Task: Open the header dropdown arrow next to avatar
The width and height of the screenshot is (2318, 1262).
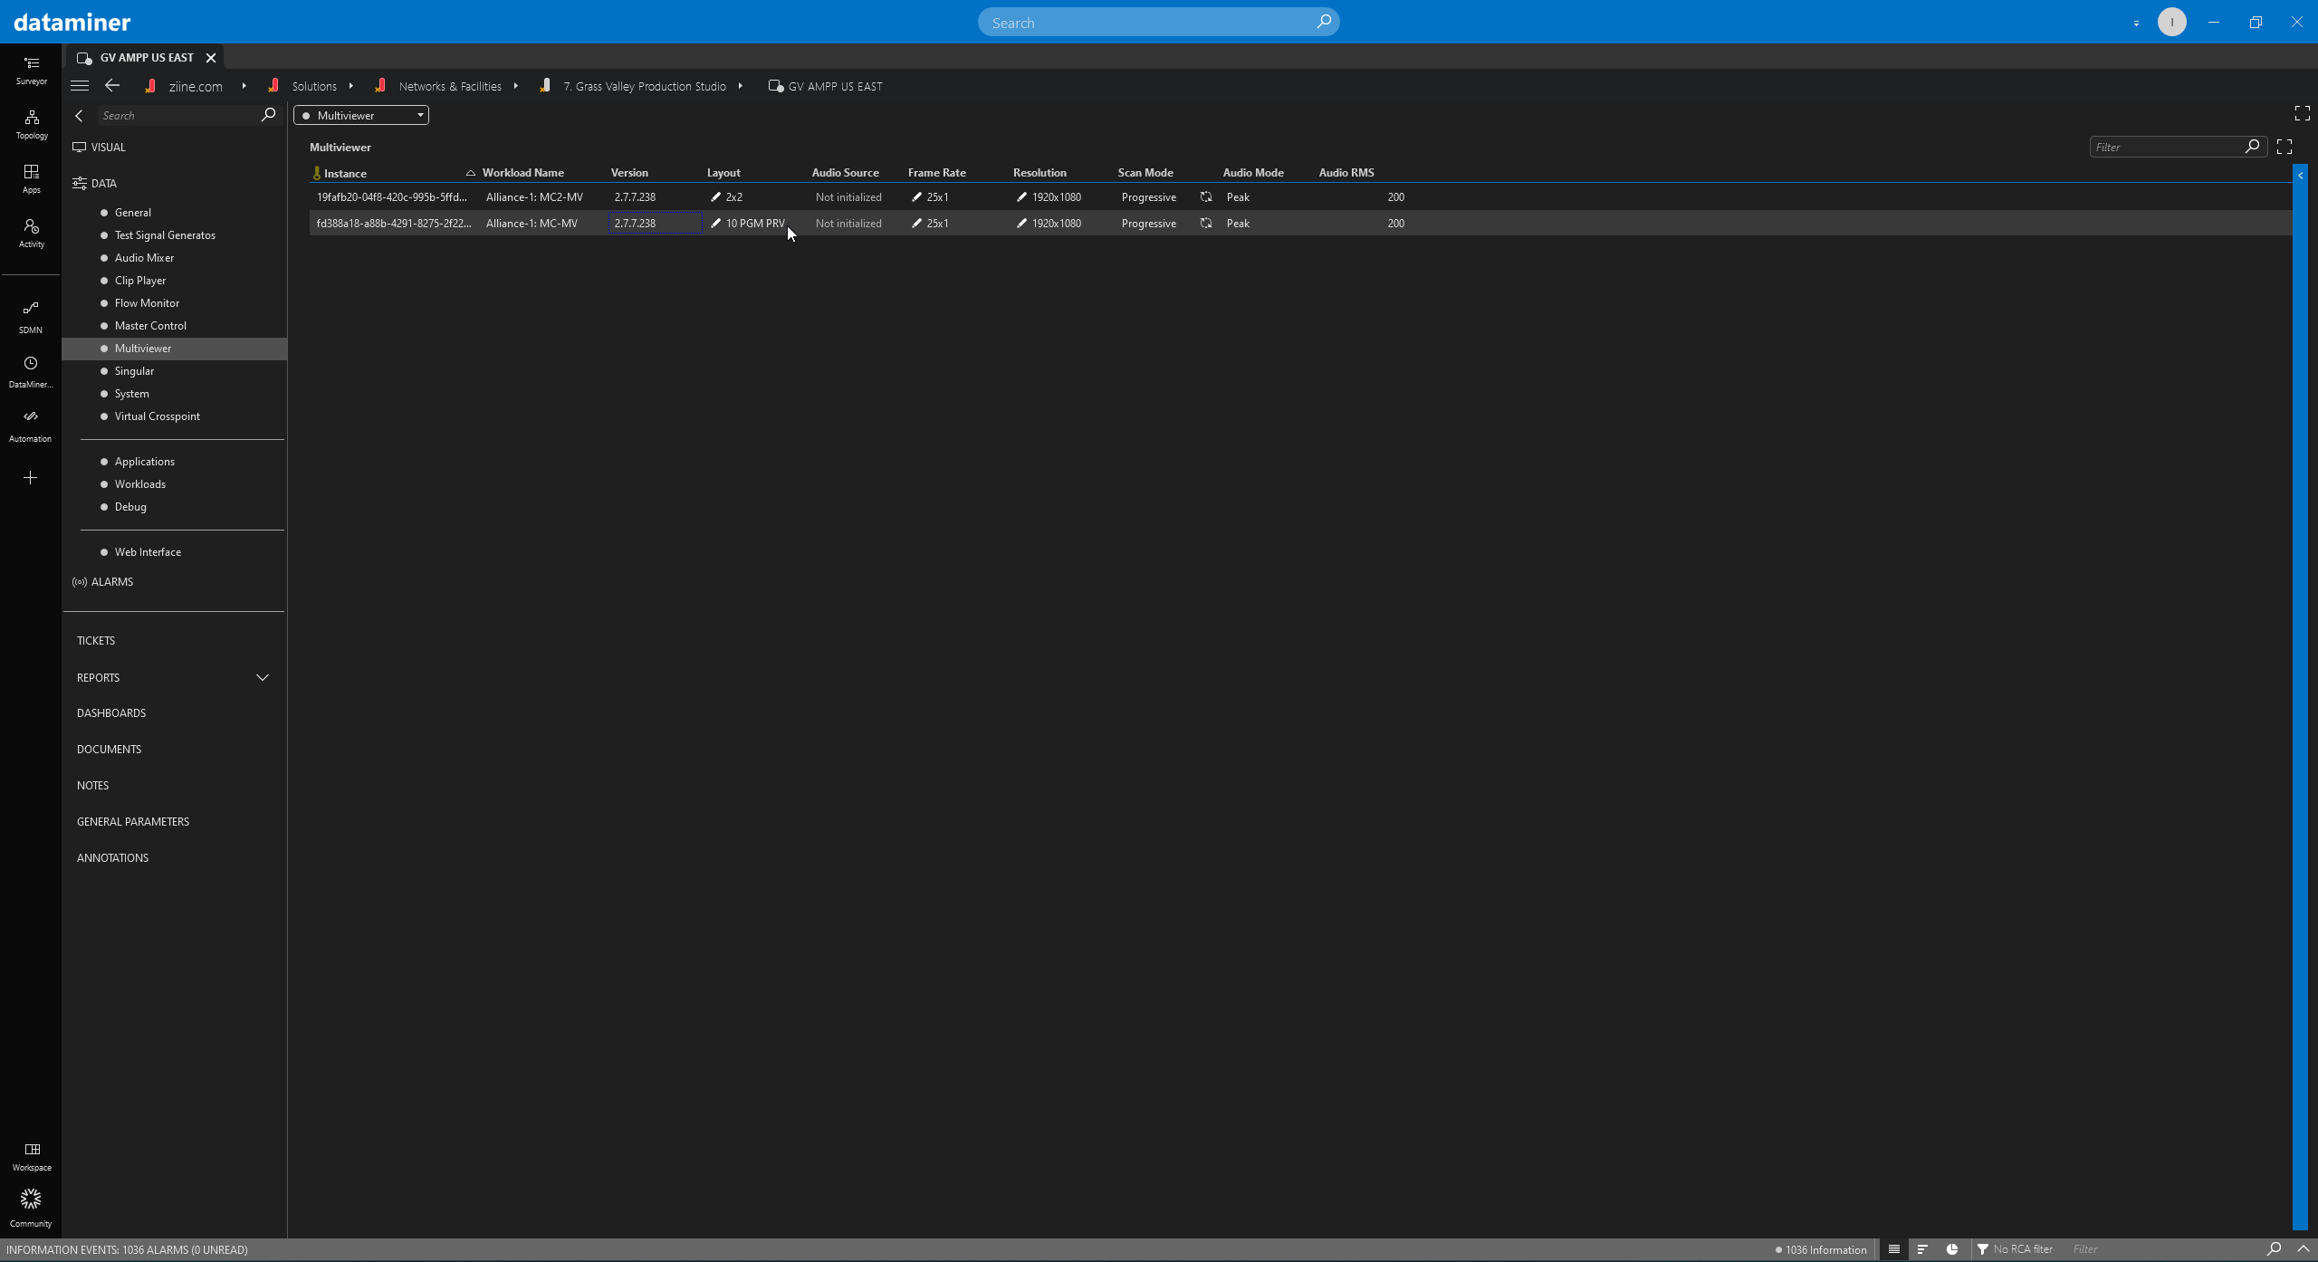Action: pos(2136,24)
